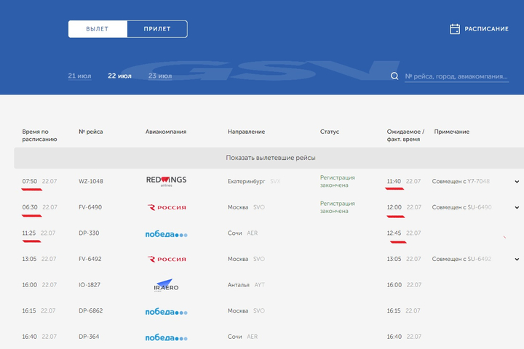Expand the FV-6490 flight row details

517,207
